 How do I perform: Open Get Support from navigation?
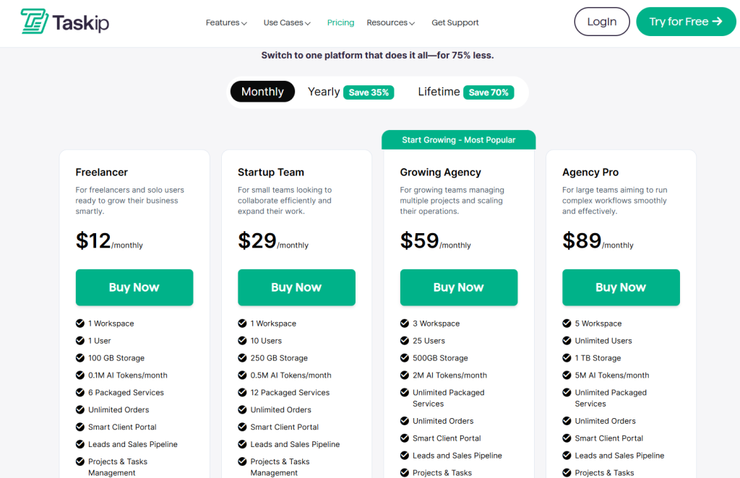click(455, 22)
